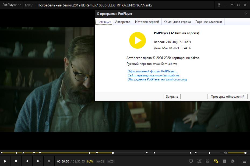The height and width of the screenshot is (166, 250).
Task: Open the hamburger menu at bottom right
Action: pyautogui.click(x=244, y=161)
